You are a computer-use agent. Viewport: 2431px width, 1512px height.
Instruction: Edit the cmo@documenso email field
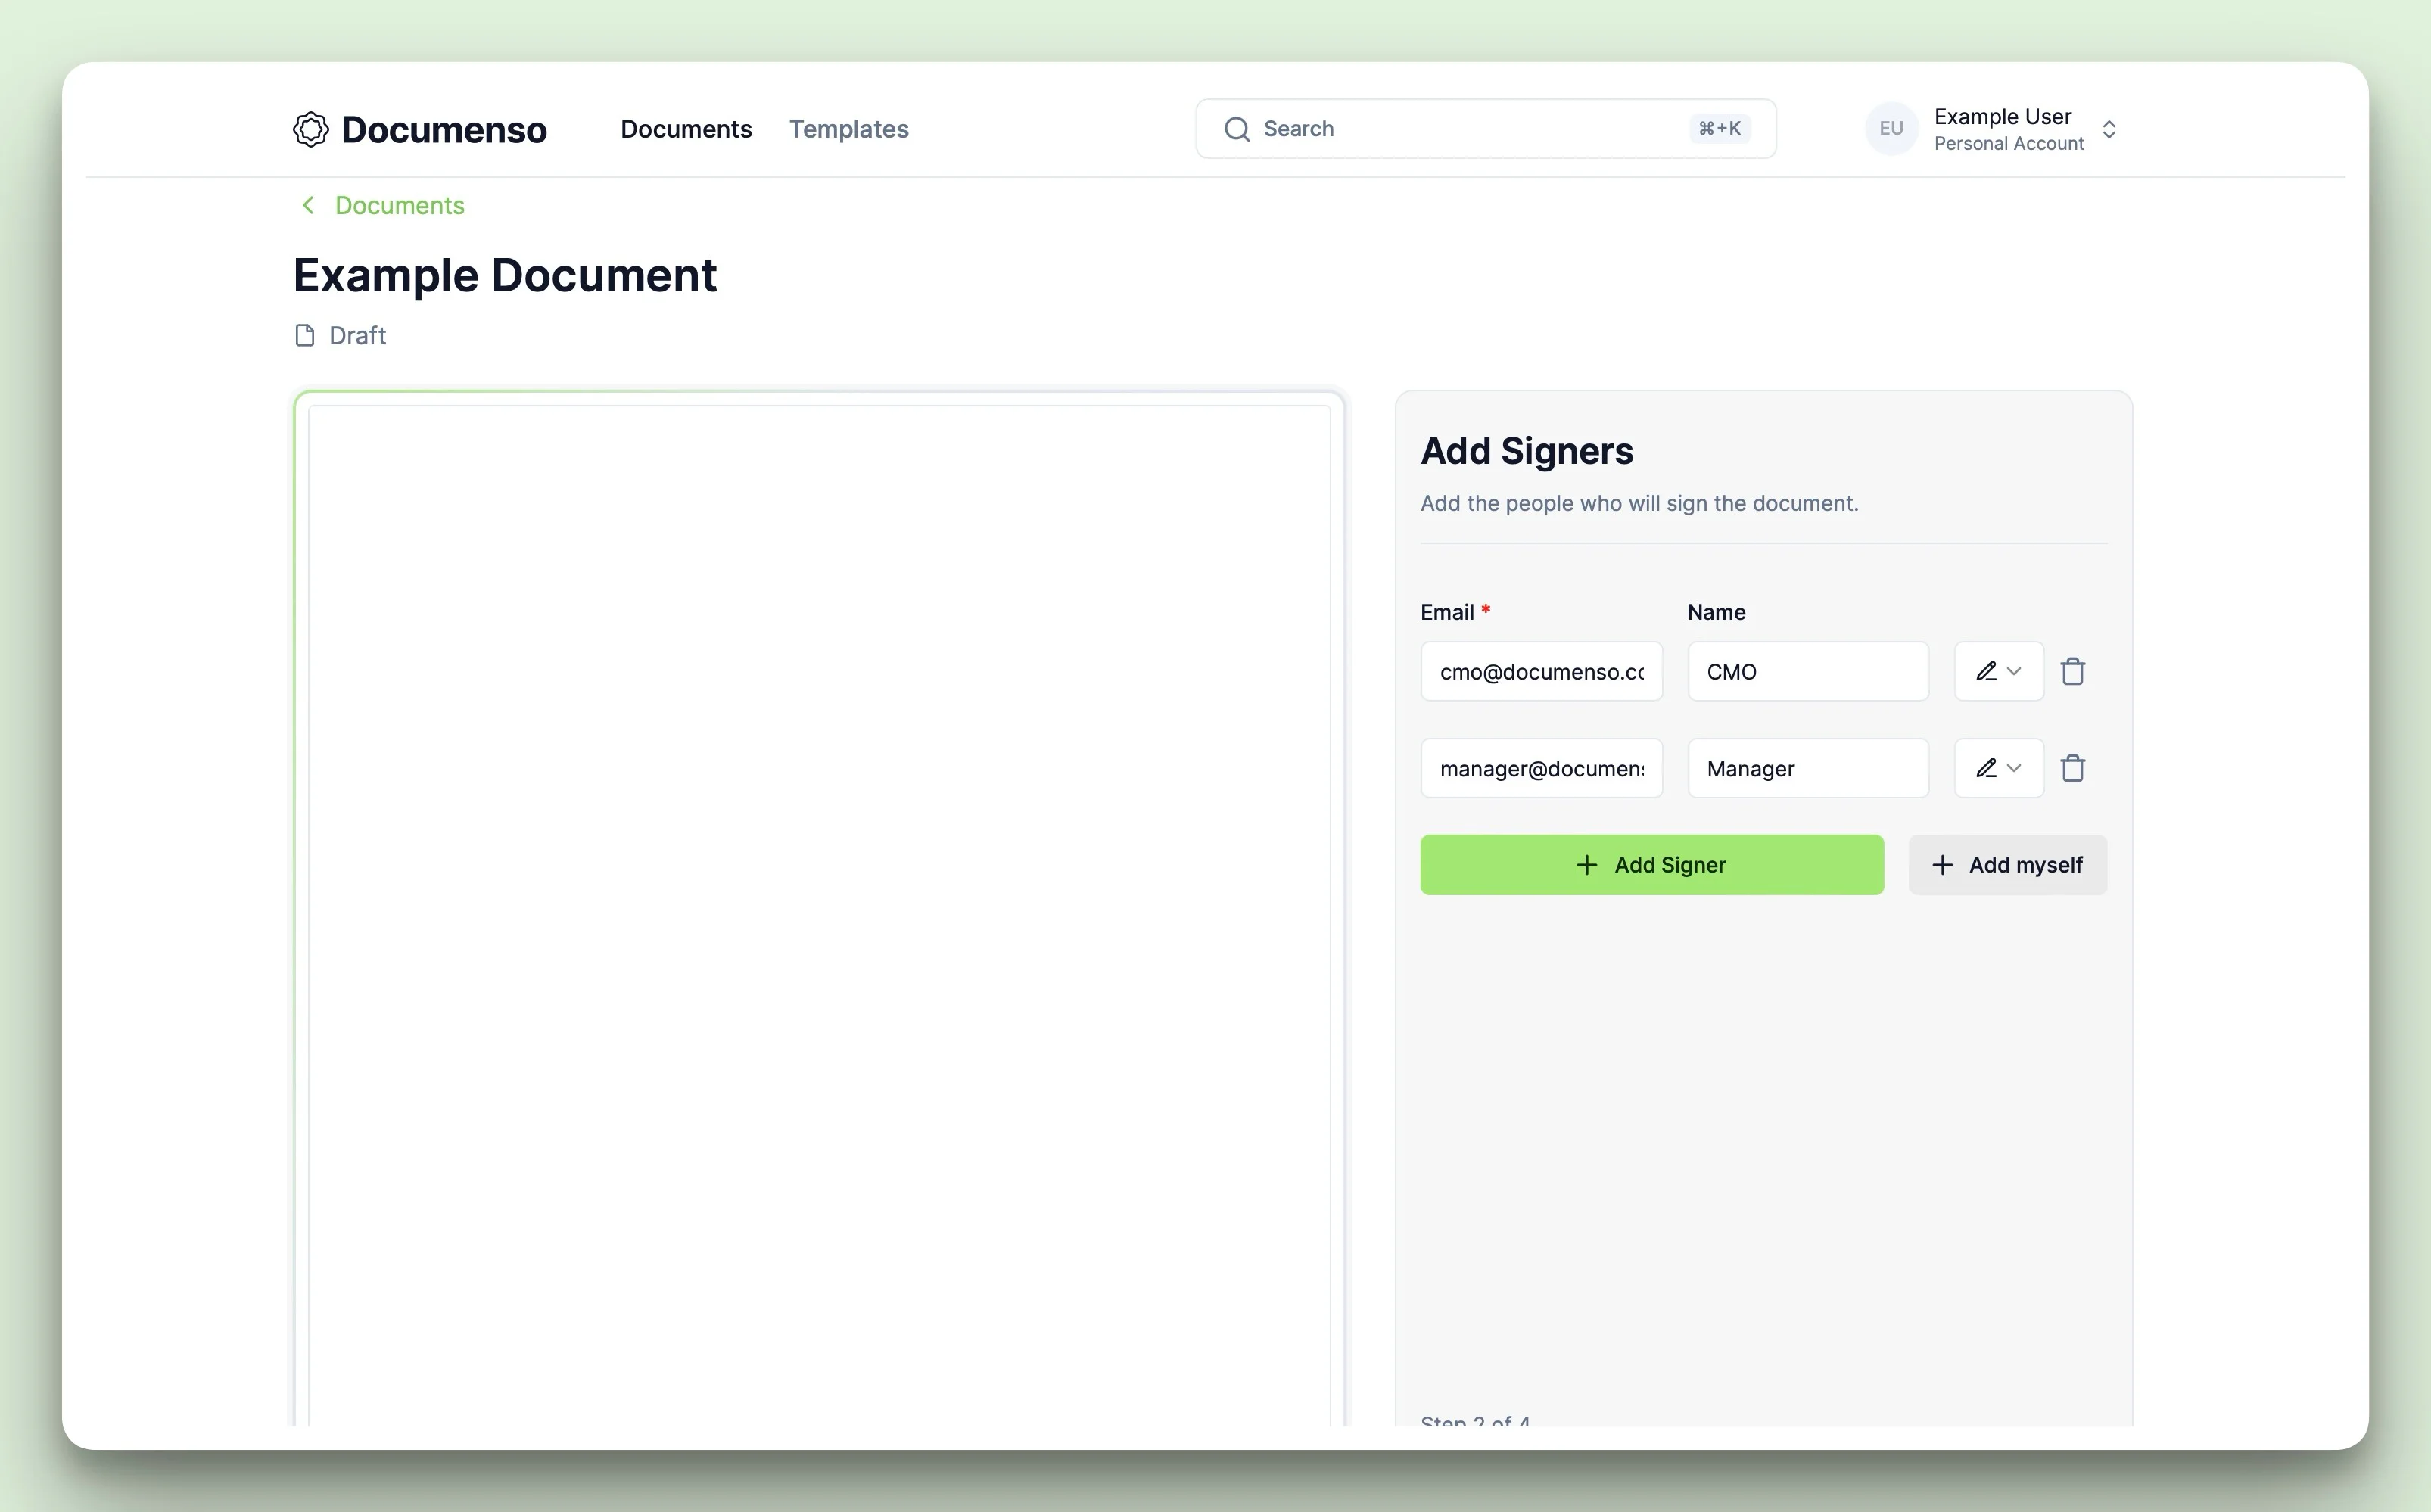pos(1540,671)
